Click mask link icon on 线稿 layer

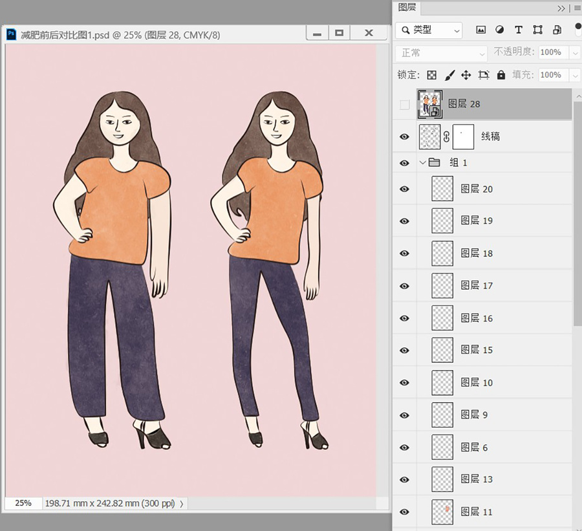tap(446, 136)
